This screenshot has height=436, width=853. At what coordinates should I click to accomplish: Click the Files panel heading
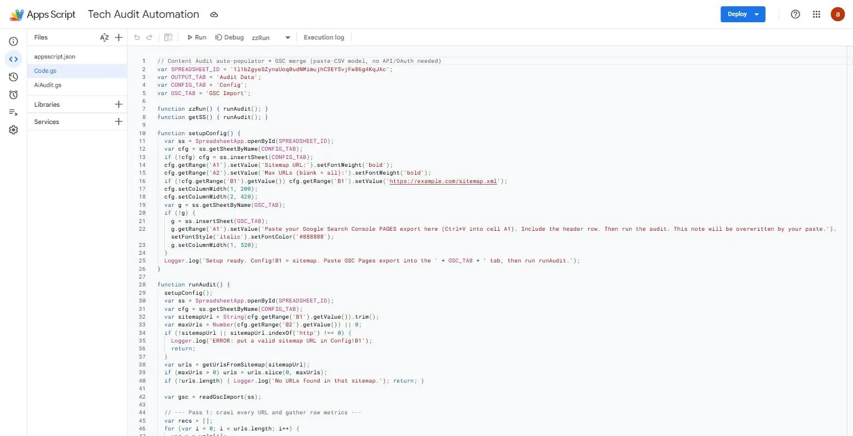click(x=41, y=37)
